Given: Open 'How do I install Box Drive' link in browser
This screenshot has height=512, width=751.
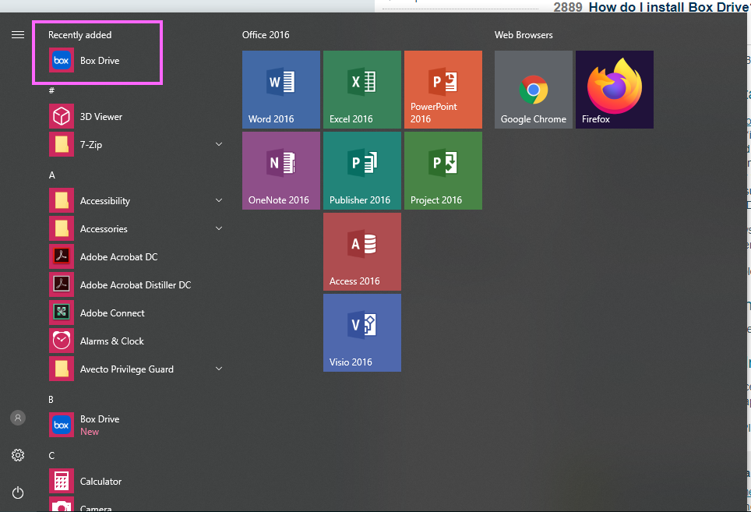Looking at the screenshot, I should point(669,7).
